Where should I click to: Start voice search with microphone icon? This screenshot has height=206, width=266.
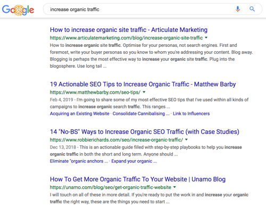click(x=238, y=9)
